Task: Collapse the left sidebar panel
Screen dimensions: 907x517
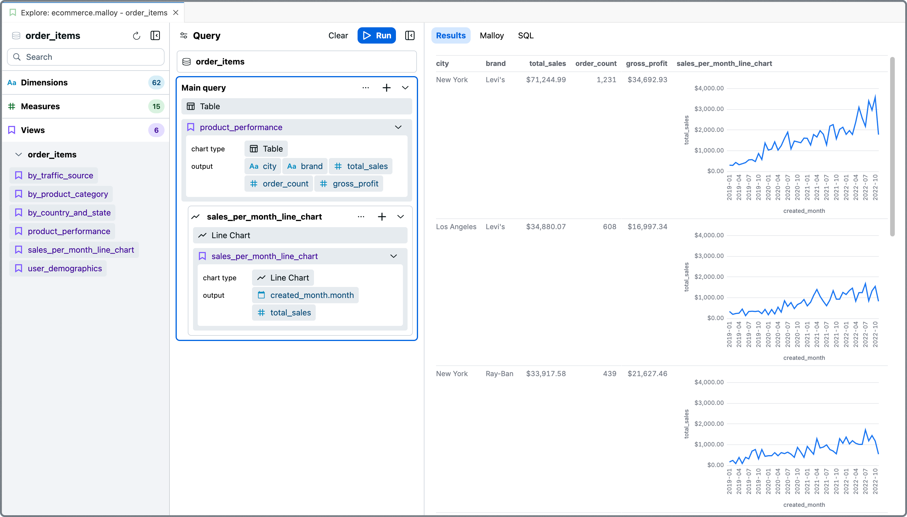Action: click(x=155, y=35)
